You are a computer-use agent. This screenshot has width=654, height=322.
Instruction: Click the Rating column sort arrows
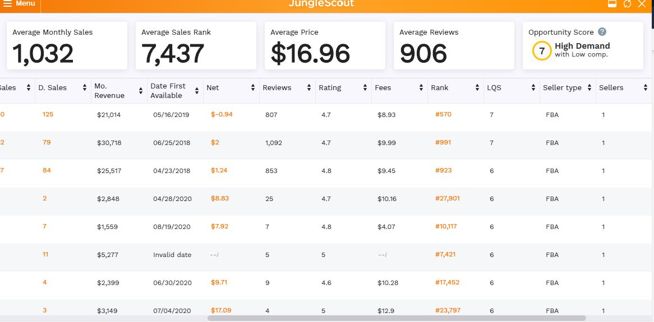pyautogui.click(x=365, y=88)
